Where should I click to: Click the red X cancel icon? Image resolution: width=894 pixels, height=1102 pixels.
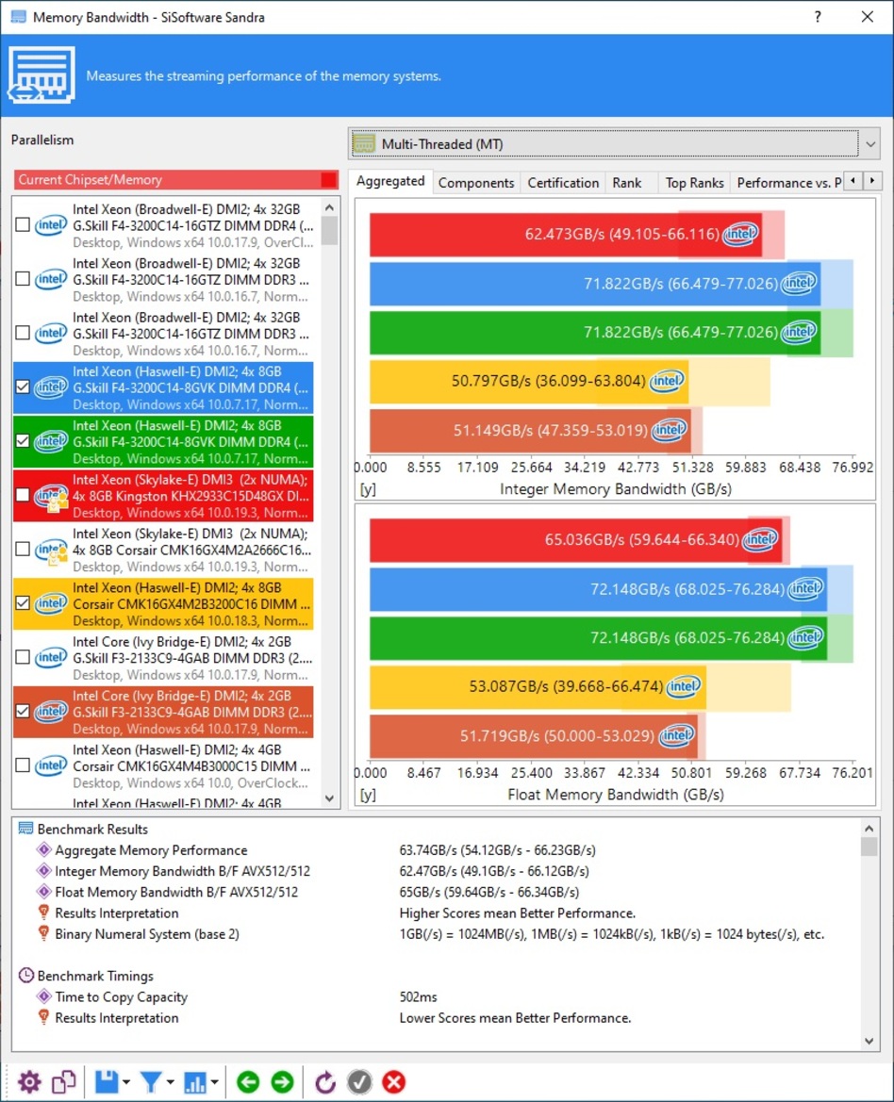[x=394, y=1081]
